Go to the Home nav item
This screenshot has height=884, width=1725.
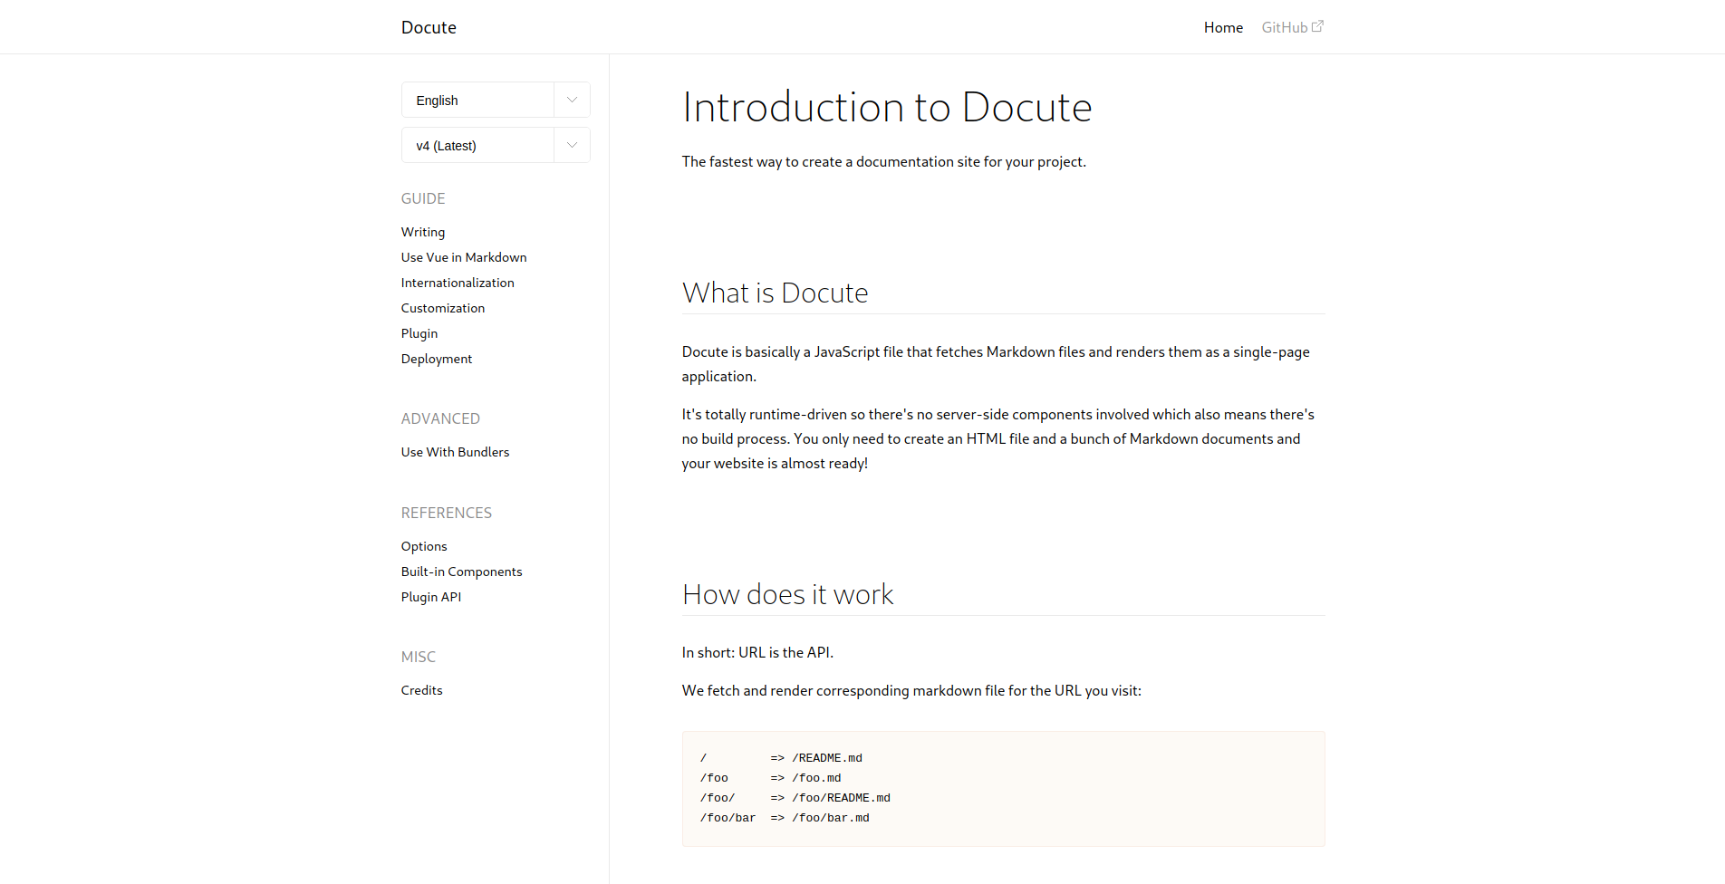(1222, 27)
